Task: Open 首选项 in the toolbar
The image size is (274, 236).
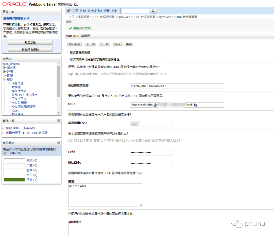Action: pos(92,11)
